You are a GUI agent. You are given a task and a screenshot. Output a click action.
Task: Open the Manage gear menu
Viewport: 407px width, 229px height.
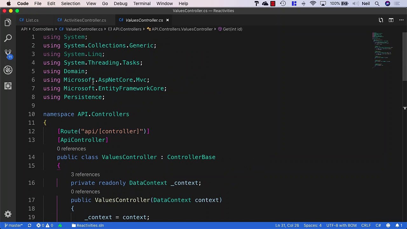click(8, 214)
